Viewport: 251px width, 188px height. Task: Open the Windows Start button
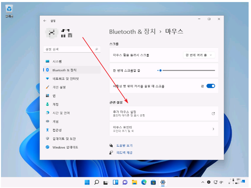pos(87,182)
